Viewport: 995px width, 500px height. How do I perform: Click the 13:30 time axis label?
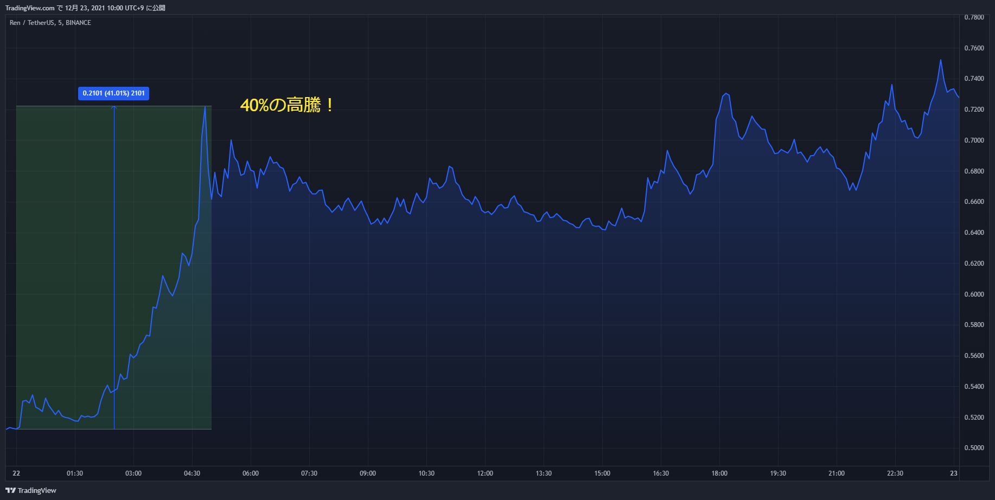544,473
